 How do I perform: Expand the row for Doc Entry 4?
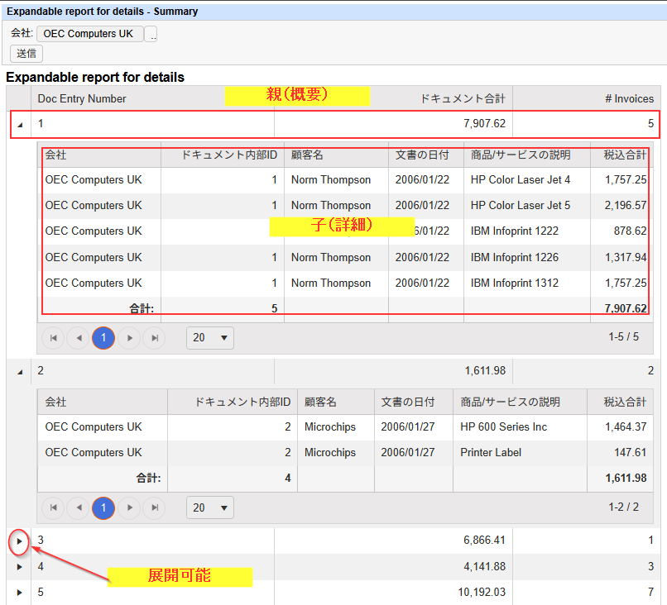coord(19,567)
